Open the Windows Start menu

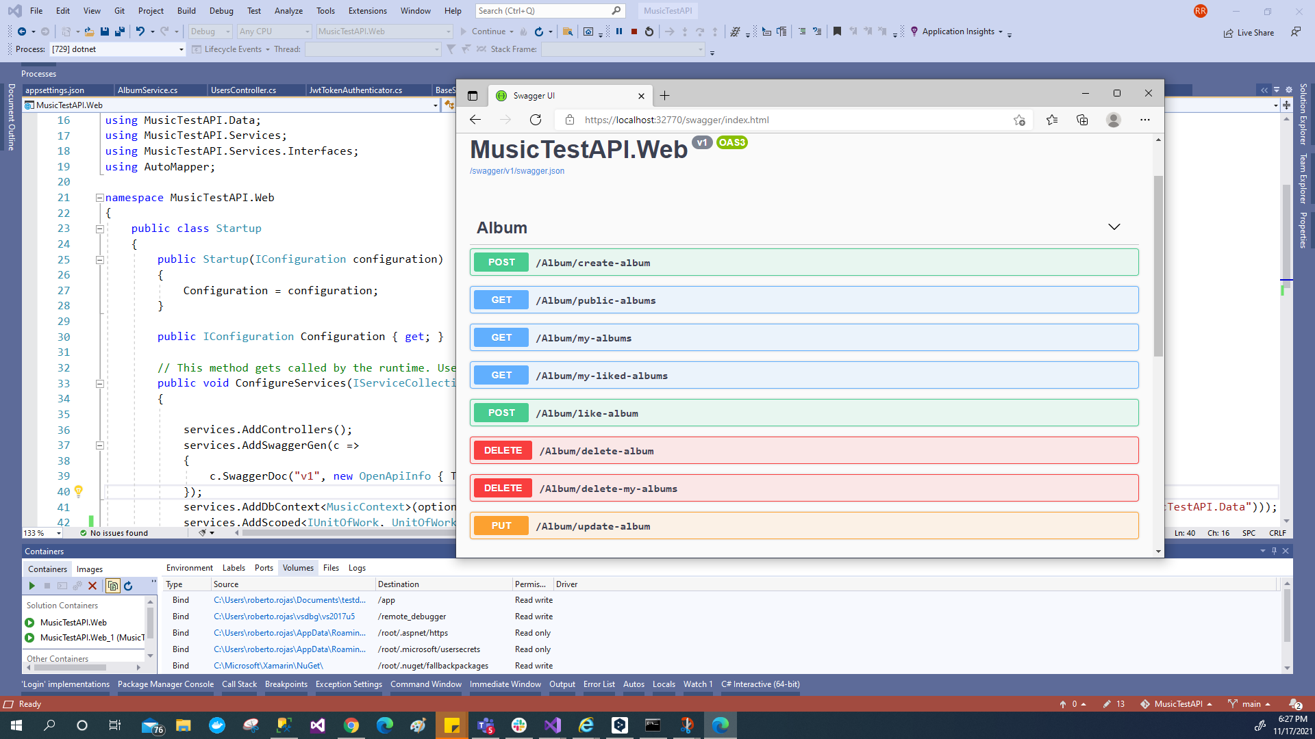[x=16, y=725]
